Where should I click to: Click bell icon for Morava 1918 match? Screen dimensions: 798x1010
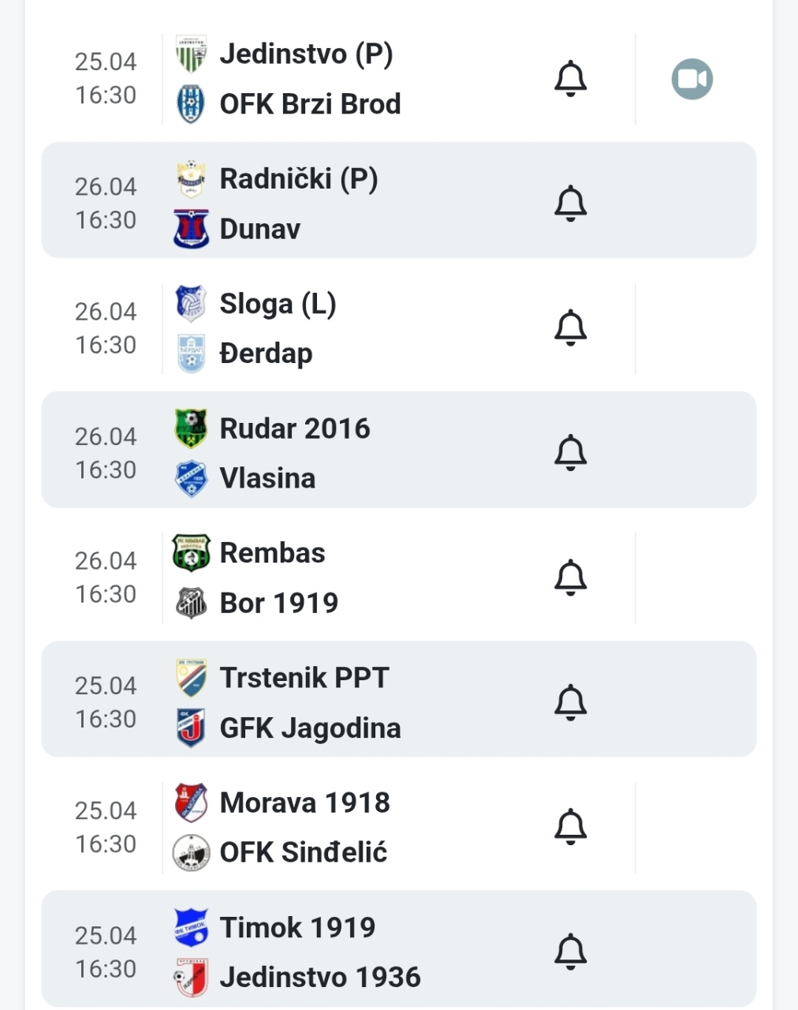pyautogui.click(x=570, y=827)
